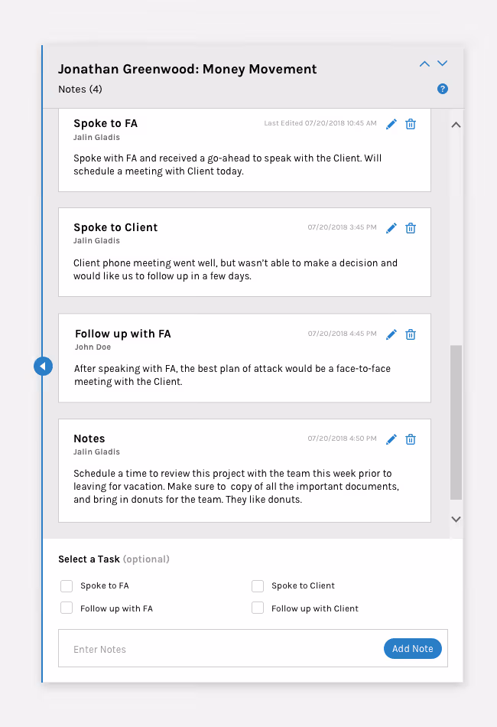Edit the "Spoke to FA" note
The image size is (497, 727).
[391, 123]
